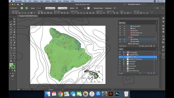Open Essentials Classic workspace dropdown

[x=135, y=4]
